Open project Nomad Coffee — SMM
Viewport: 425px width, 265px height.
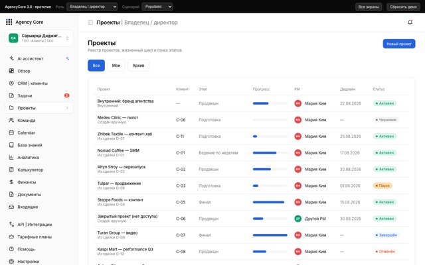[118, 150]
